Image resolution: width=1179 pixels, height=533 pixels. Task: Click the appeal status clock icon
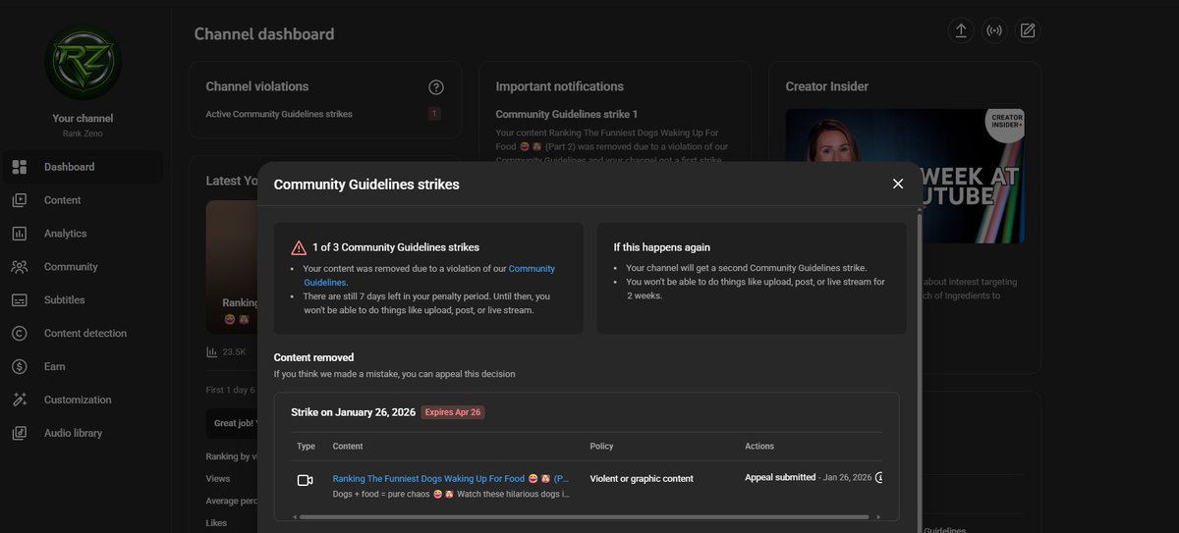click(879, 478)
